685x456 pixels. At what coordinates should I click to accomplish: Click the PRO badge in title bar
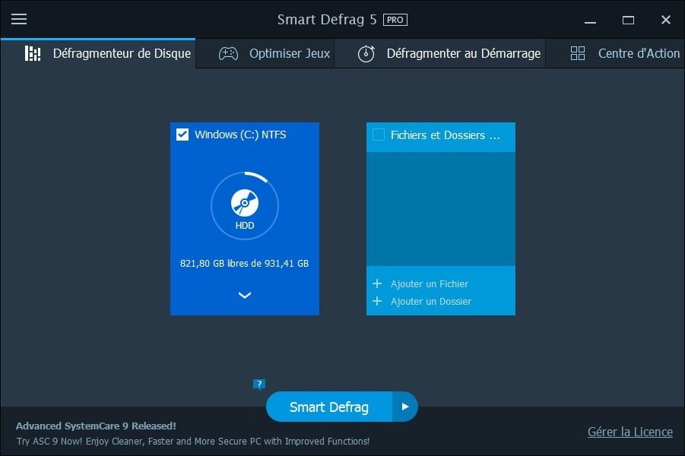point(395,20)
